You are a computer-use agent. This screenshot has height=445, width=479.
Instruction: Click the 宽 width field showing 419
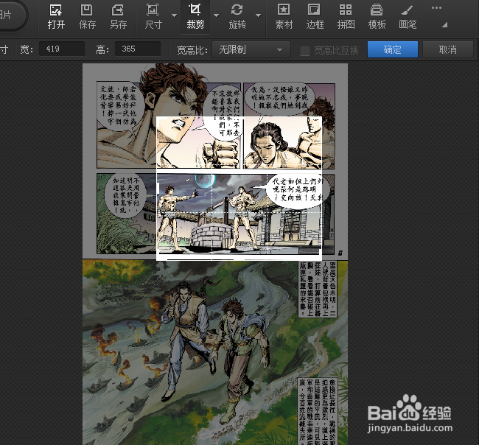click(x=62, y=49)
